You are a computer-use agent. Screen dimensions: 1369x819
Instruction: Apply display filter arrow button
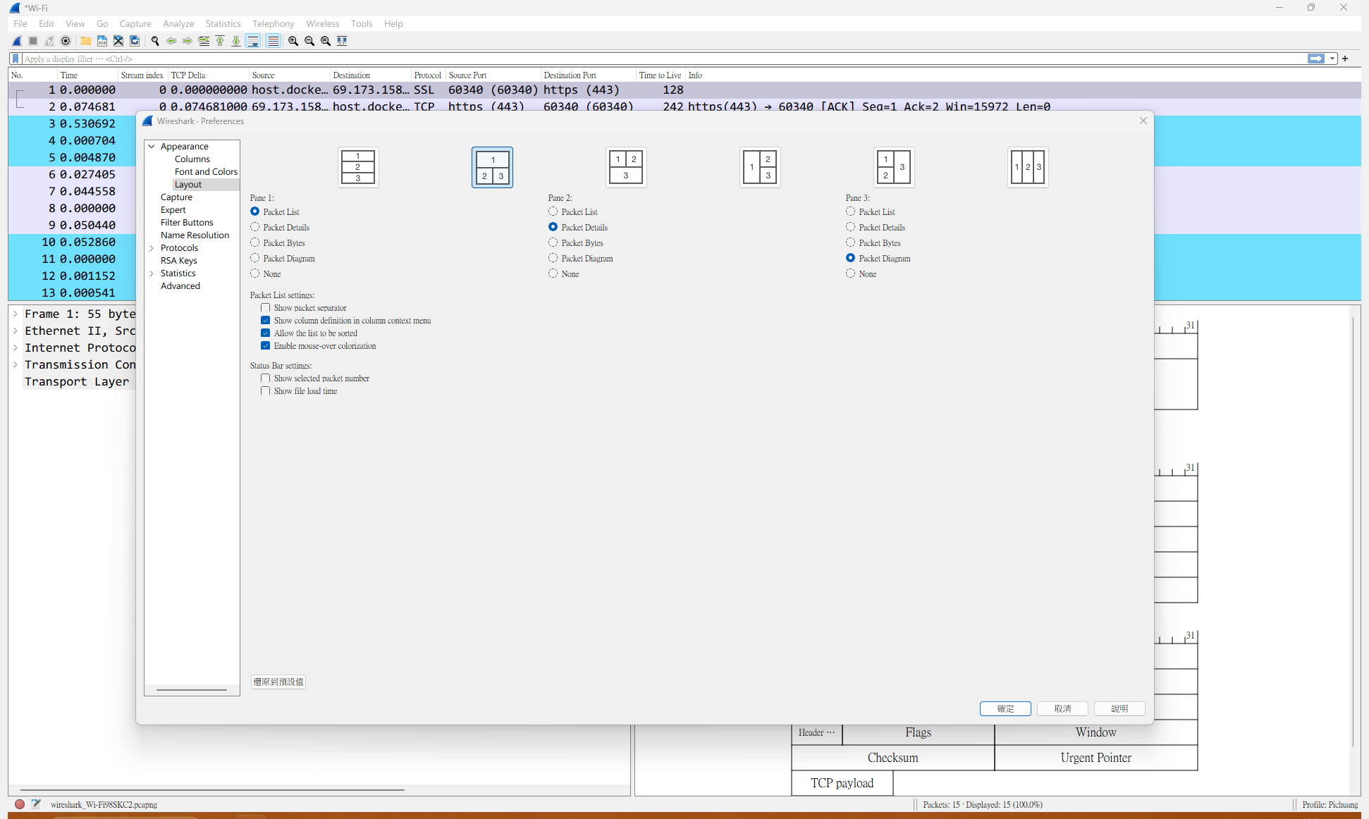(x=1315, y=58)
